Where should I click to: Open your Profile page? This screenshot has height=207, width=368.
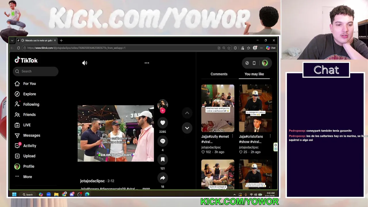(24, 166)
